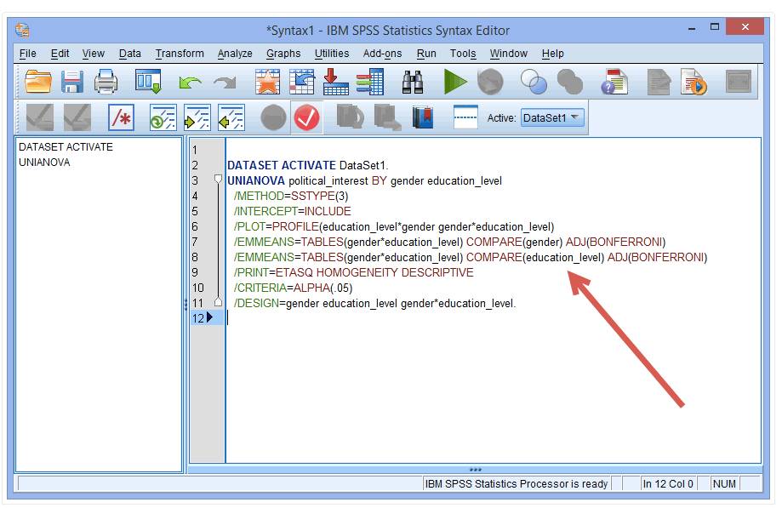Click the Variables icon with colored bars

[369, 81]
